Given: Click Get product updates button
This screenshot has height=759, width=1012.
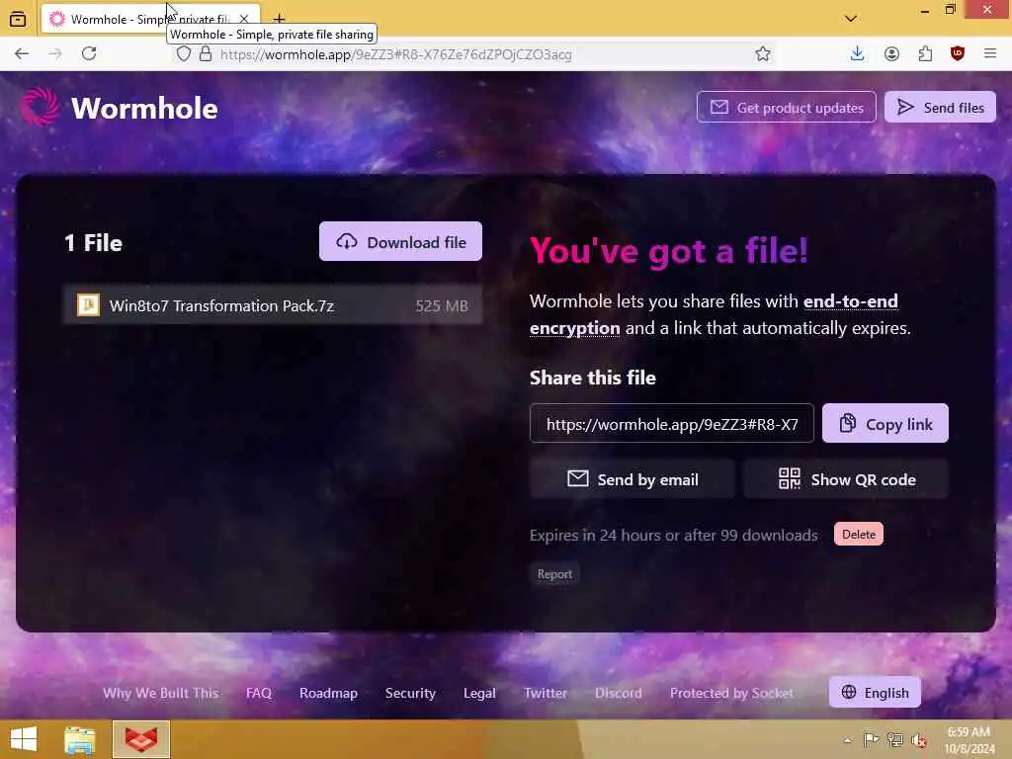Looking at the screenshot, I should point(786,107).
